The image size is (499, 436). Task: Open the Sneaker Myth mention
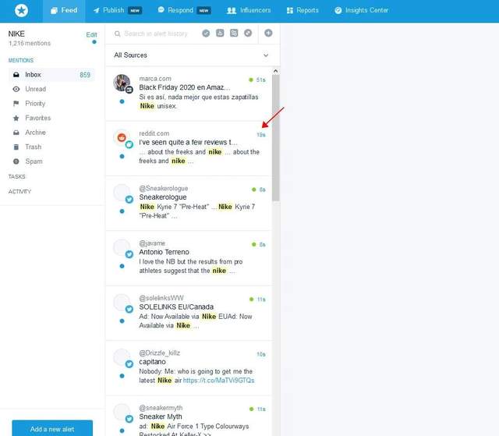pos(189,417)
